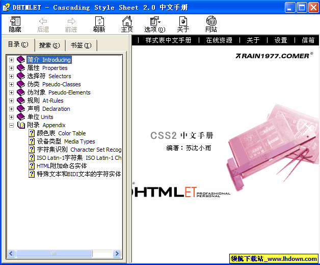The width and height of the screenshot is (320, 265).
Task: Open 关于 in the black menu bar
Action: pyautogui.click(x=253, y=40)
